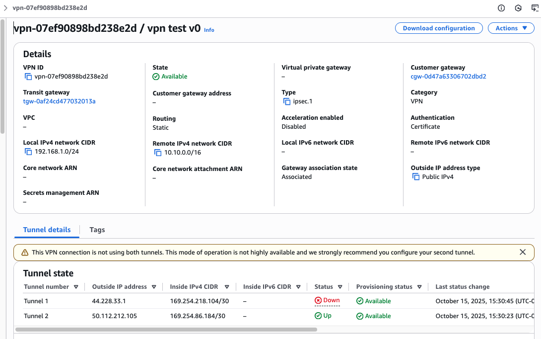Open transit gateway tgw-0af24cd477032013a link
Screen dimensions: 541x339
59,101
